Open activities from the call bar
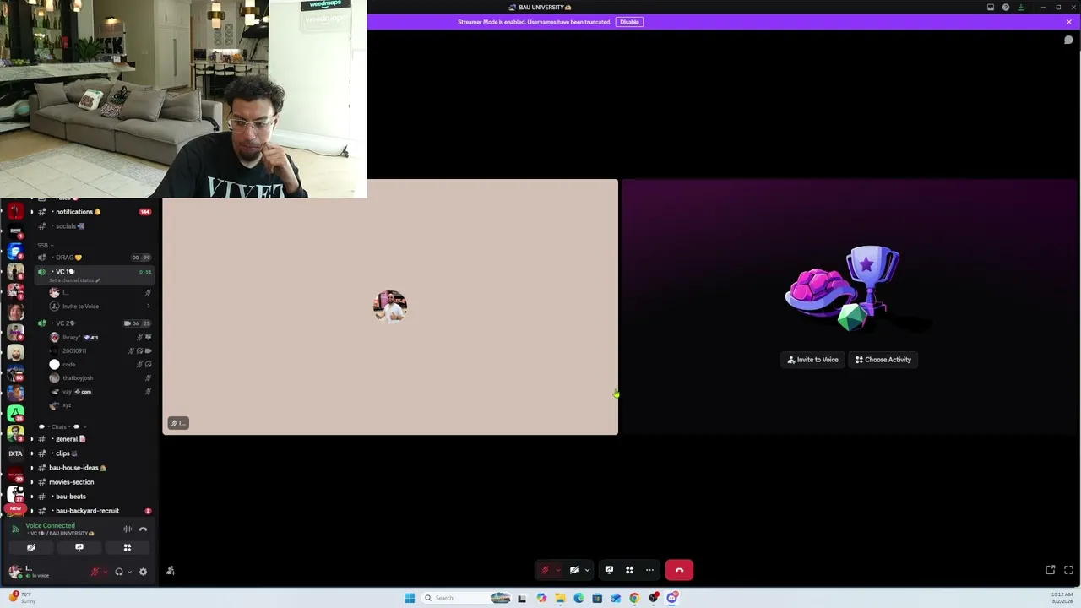The width and height of the screenshot is (1081, 608). coord(629,570)
